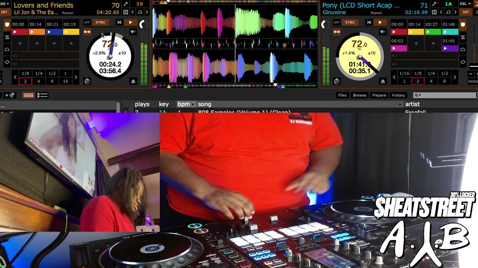Click the piano keys icon on left deck
The width and height of the screenshot is (478, 268).
126,12
